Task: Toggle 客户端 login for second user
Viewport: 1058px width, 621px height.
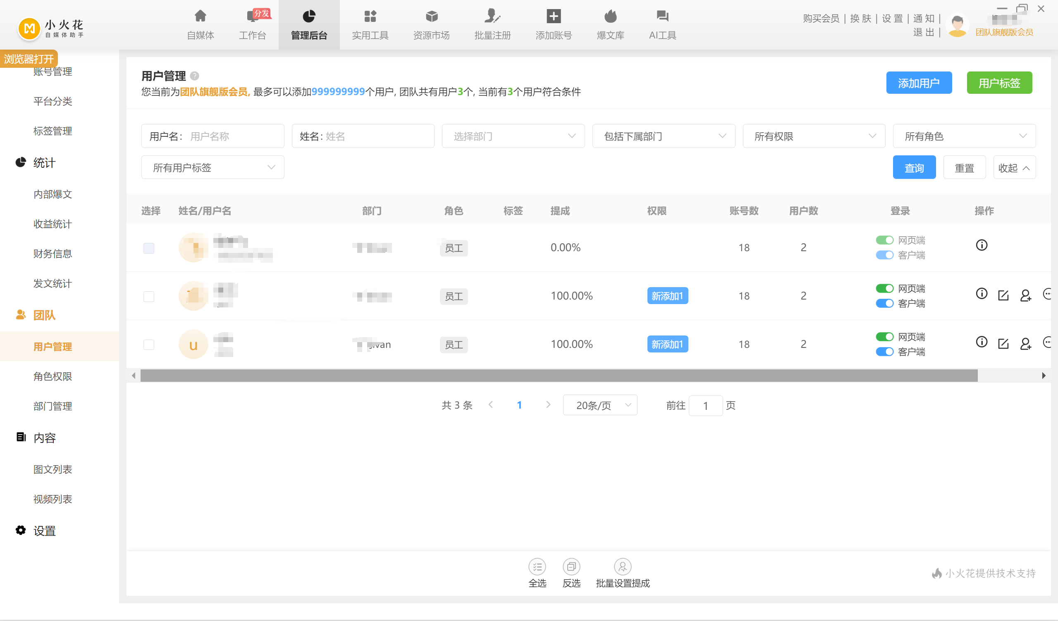Action: [x=884, y=303]
